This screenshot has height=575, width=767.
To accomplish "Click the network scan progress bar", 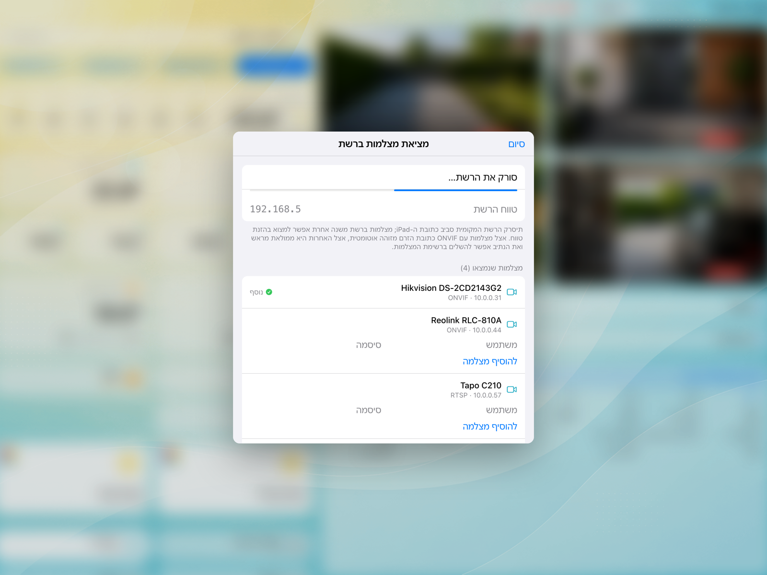I will 383,190.
